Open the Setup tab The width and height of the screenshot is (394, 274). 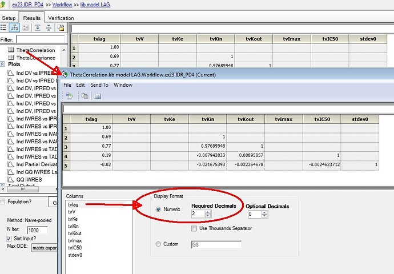click(9, 18)
